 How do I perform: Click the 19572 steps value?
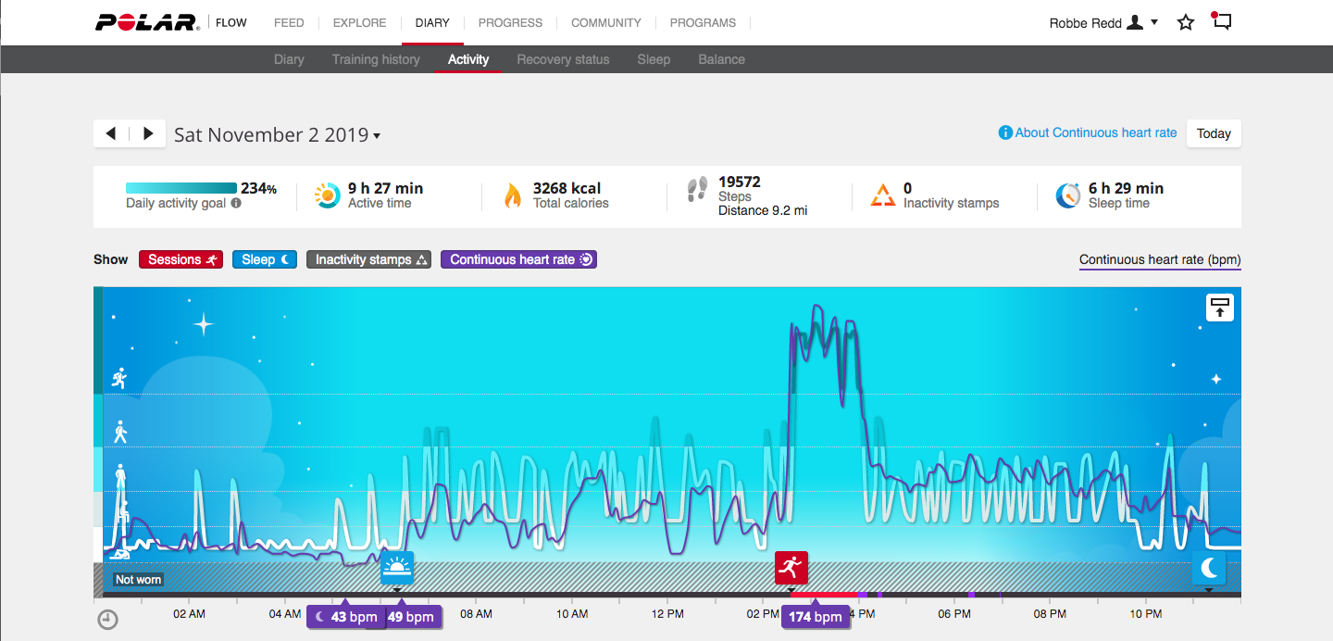click(x=740, y=182)
